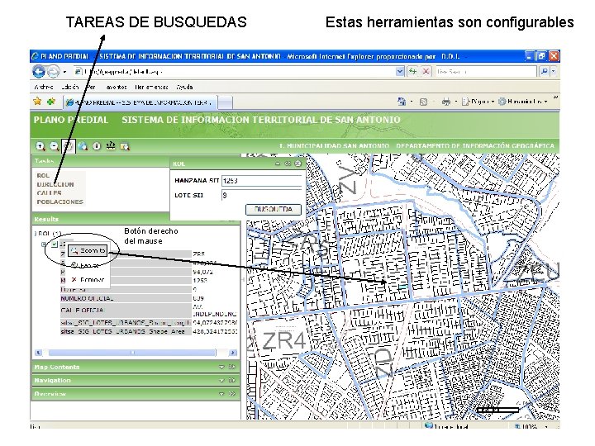Open the CALLES search task
The width and height of the screenshot is (595, 446).
click(49, 193)
